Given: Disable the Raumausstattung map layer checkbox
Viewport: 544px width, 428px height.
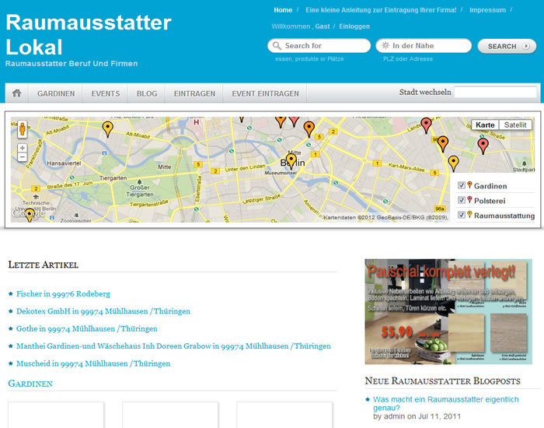Looking at the screenshot, I should [x=462, y=215].
